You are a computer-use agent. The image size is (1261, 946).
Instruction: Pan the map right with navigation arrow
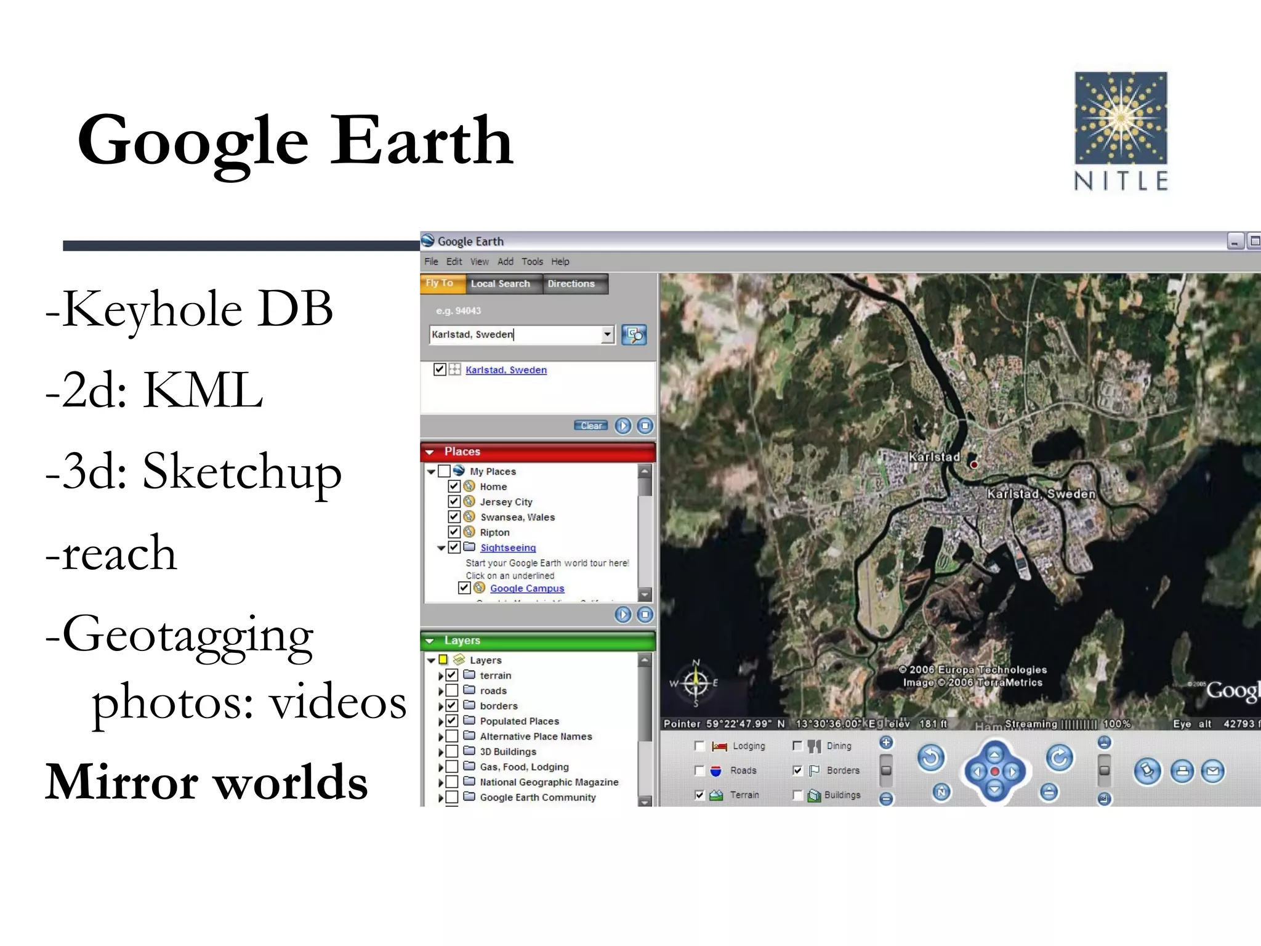point(1012,771)
